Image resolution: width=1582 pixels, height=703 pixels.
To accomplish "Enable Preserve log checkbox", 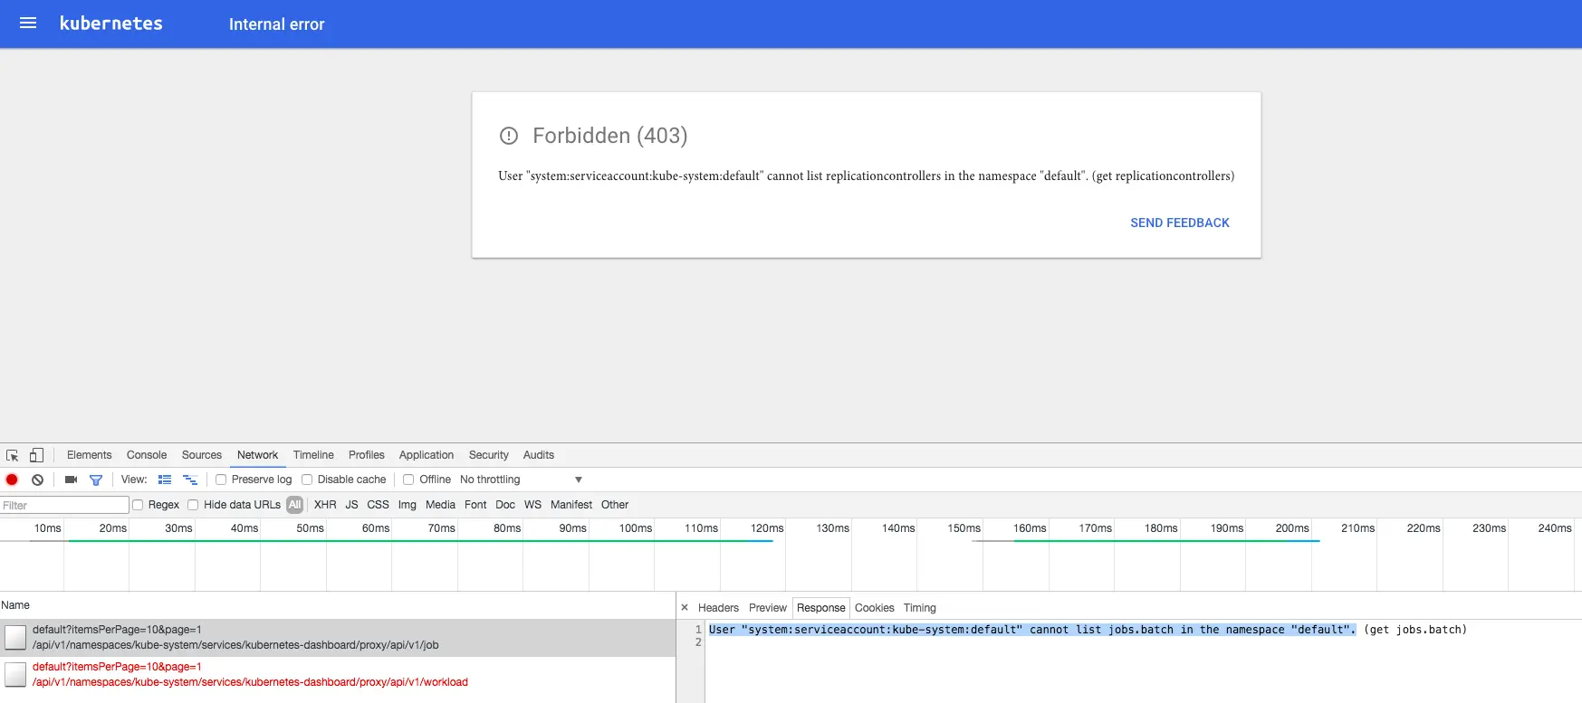I will pyautogui.click(x=221, y=480).
